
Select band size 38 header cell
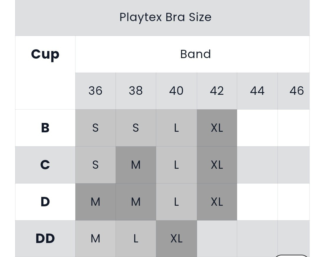pyautogui.click(x=136, y=91)
